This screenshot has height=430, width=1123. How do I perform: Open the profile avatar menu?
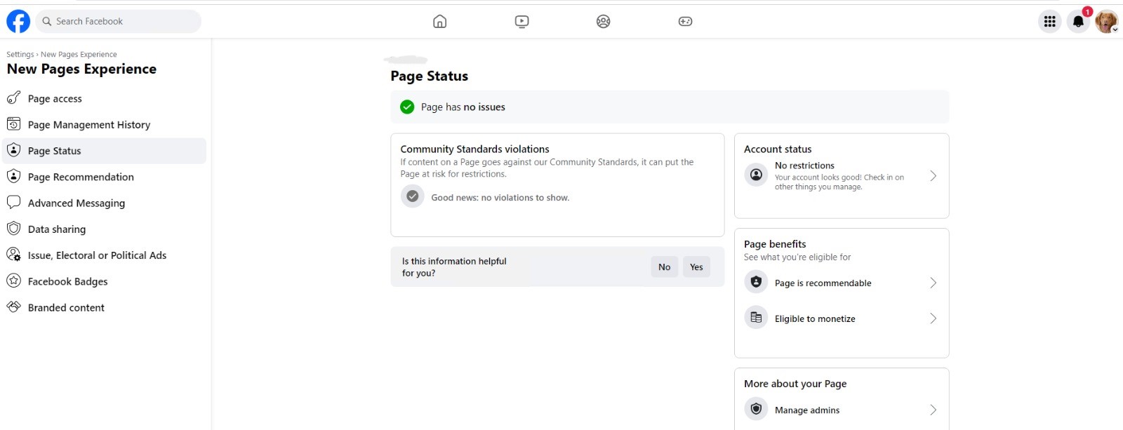click(x=1107, y=21)
